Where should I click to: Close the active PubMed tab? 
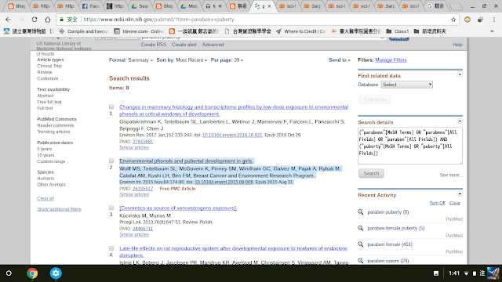(269, 6)
